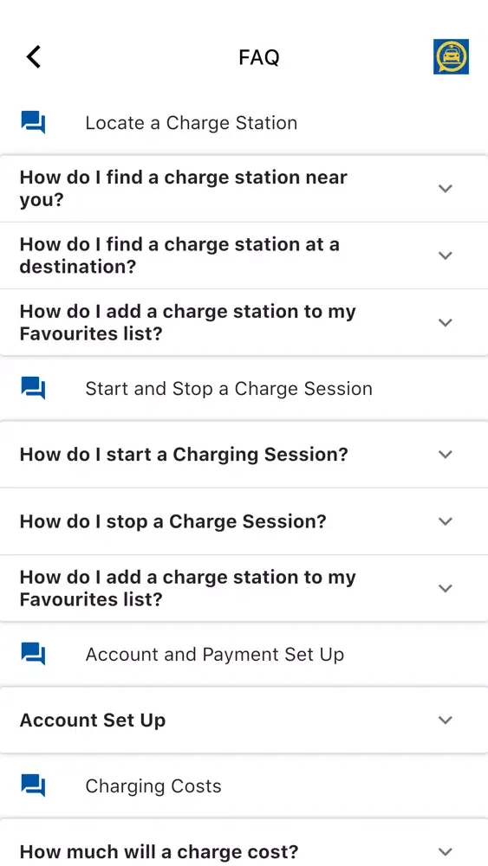Tap chat icon beside Start and Stop a Charge Session
This screenshot has height=866, width=488.
point(33,388)
